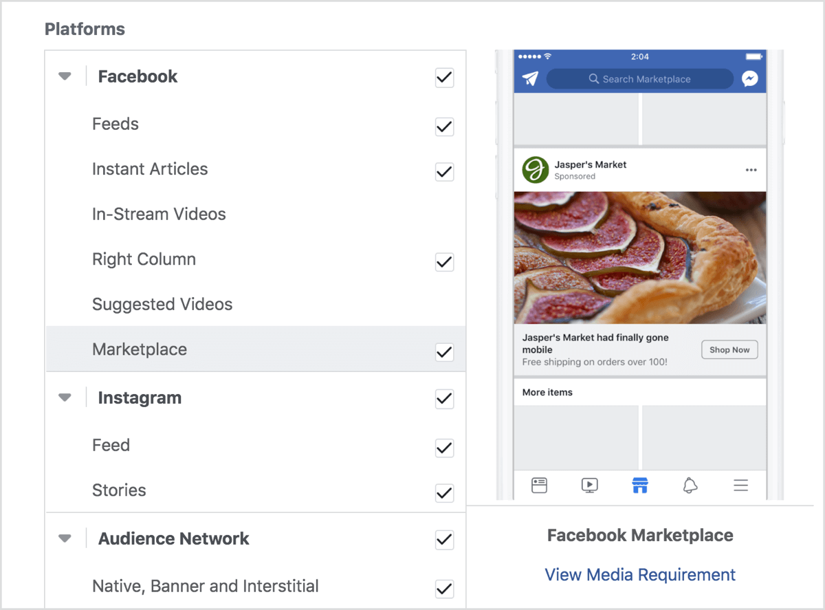825x610 pixels.
Task: Click the 'Free shipping on orders over 100!' text
Action: click(x=595, y=362)
